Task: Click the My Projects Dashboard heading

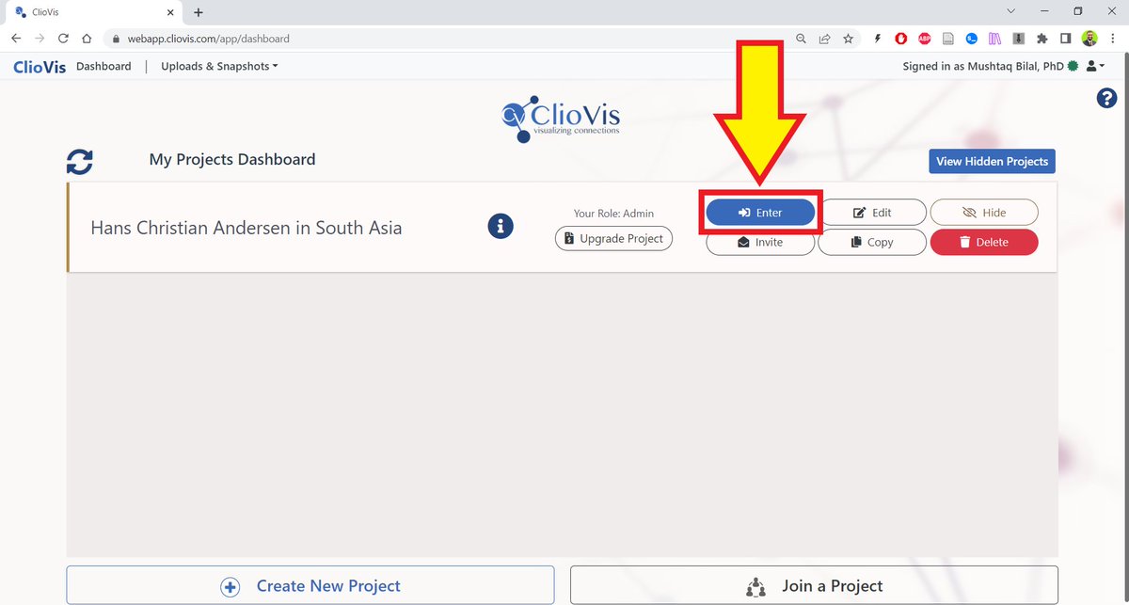Action: point(232,160)
